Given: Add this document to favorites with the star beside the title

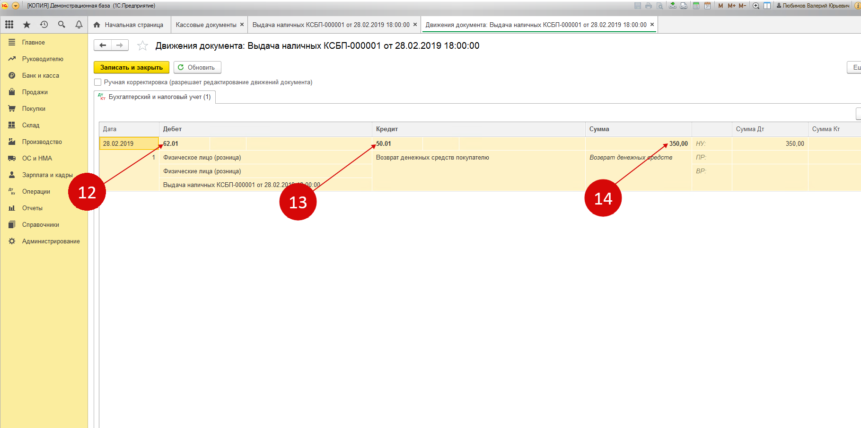Looking at the screenshot, I should click(x=142, y=46).
